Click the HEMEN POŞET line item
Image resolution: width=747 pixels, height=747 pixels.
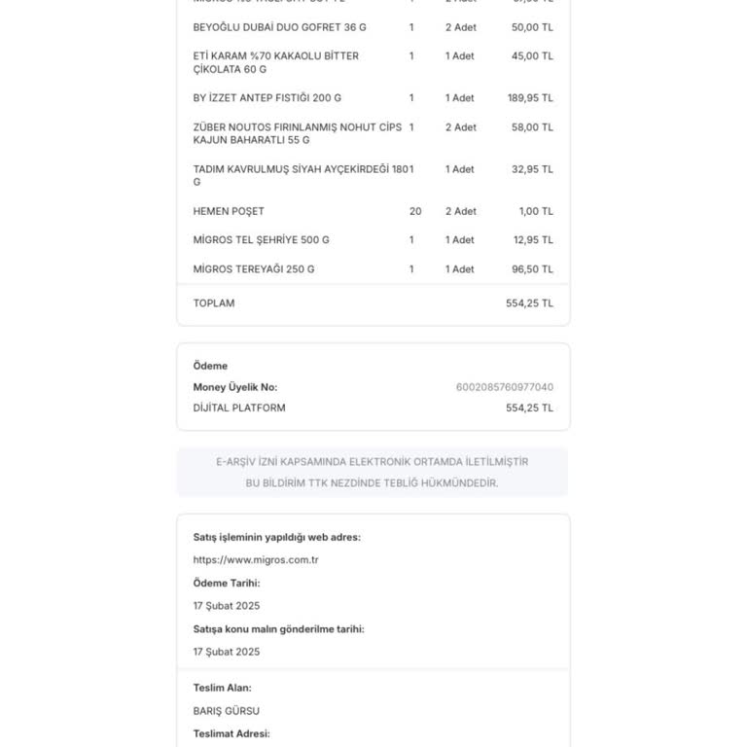coord(373,211)
